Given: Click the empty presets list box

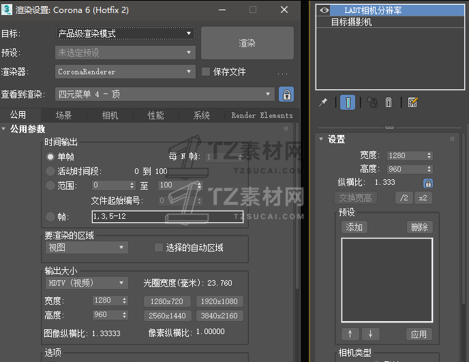Looking at the screenshot, I should click(x=387, y=280).
